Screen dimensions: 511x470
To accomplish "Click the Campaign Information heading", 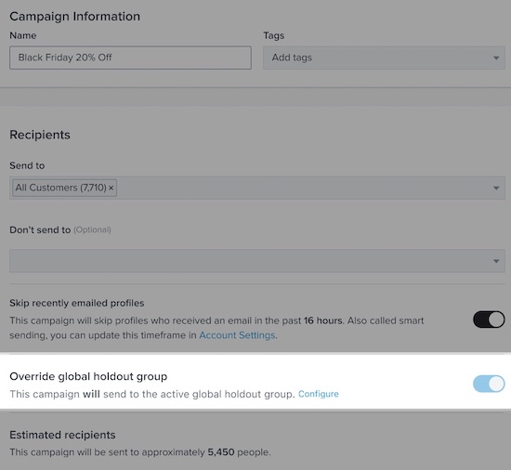I will point(74,17).
